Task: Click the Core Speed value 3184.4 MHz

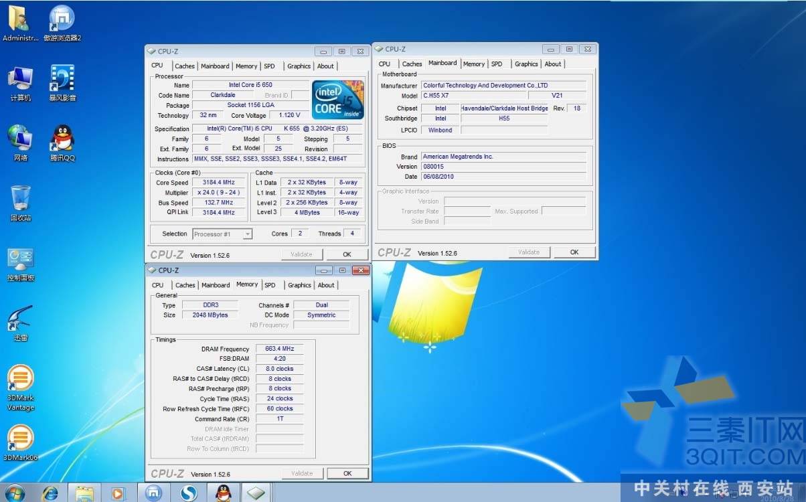Action: [x=219, y=182]
